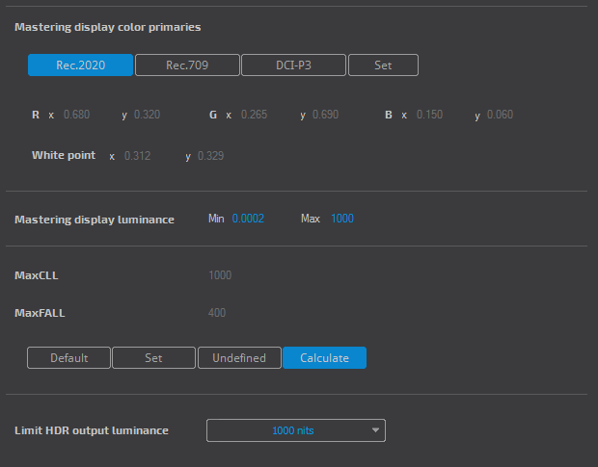This screenshot has height=467, width=598.
Task: Click the Default MaxCLL/MaxFALL button
Action: point(68,358)
